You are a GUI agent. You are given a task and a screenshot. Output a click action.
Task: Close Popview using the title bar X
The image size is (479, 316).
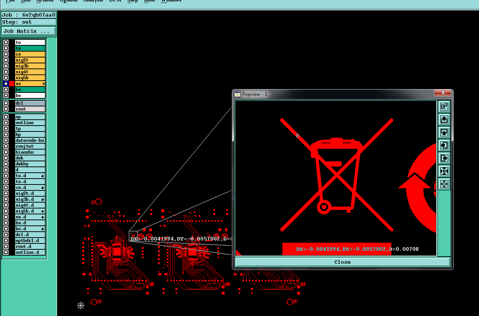443,92
